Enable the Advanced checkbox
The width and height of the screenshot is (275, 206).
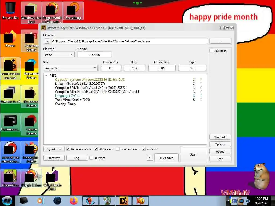coord(212,51)
